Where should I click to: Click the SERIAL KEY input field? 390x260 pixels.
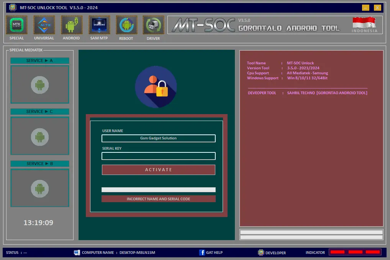pyautogui.click(x=159, y=156)
